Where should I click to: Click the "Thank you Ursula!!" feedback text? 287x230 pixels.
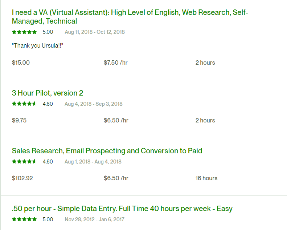(37, 45)
